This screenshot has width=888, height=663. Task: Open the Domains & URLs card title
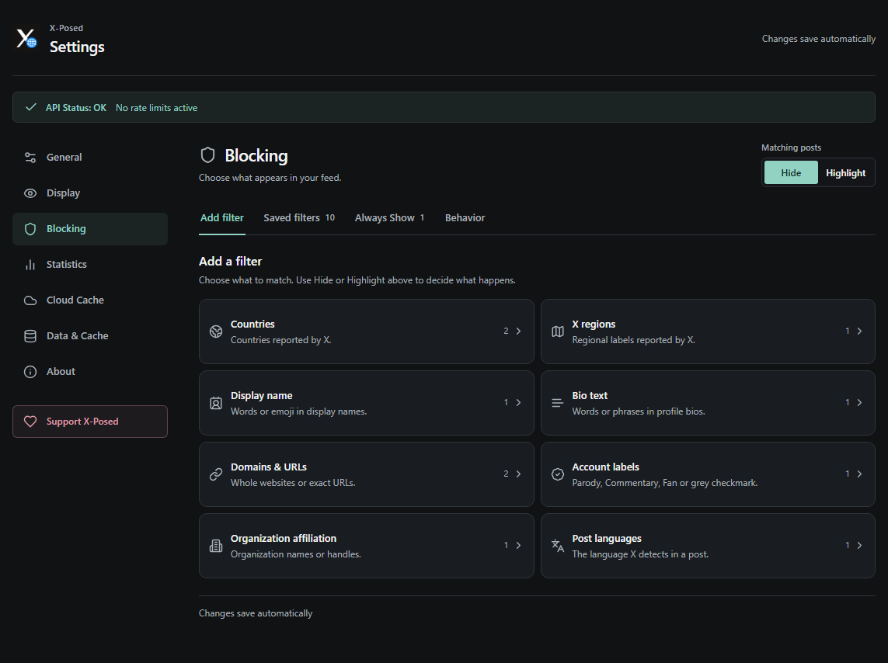click(x=269, y=467)
